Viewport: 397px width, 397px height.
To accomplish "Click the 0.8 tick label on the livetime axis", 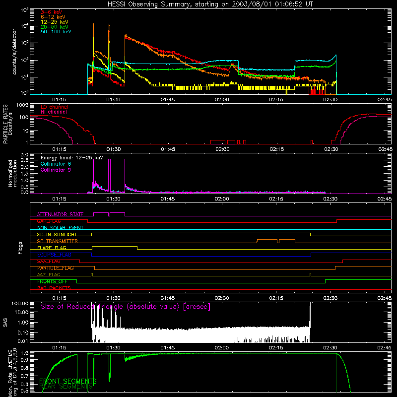I will [x=24, y=367].
